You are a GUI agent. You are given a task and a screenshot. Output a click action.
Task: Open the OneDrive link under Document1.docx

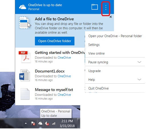click(64, 76)
